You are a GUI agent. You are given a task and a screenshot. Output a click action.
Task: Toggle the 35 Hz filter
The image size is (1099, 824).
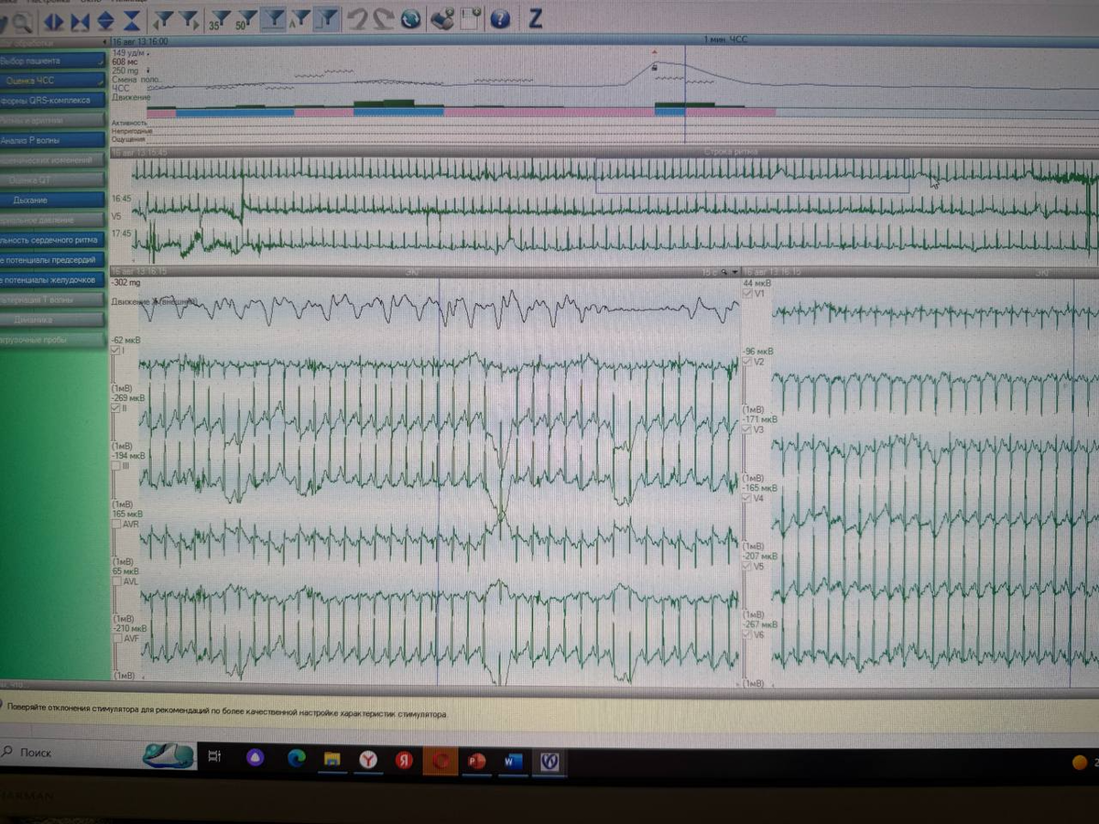point(219,18)
